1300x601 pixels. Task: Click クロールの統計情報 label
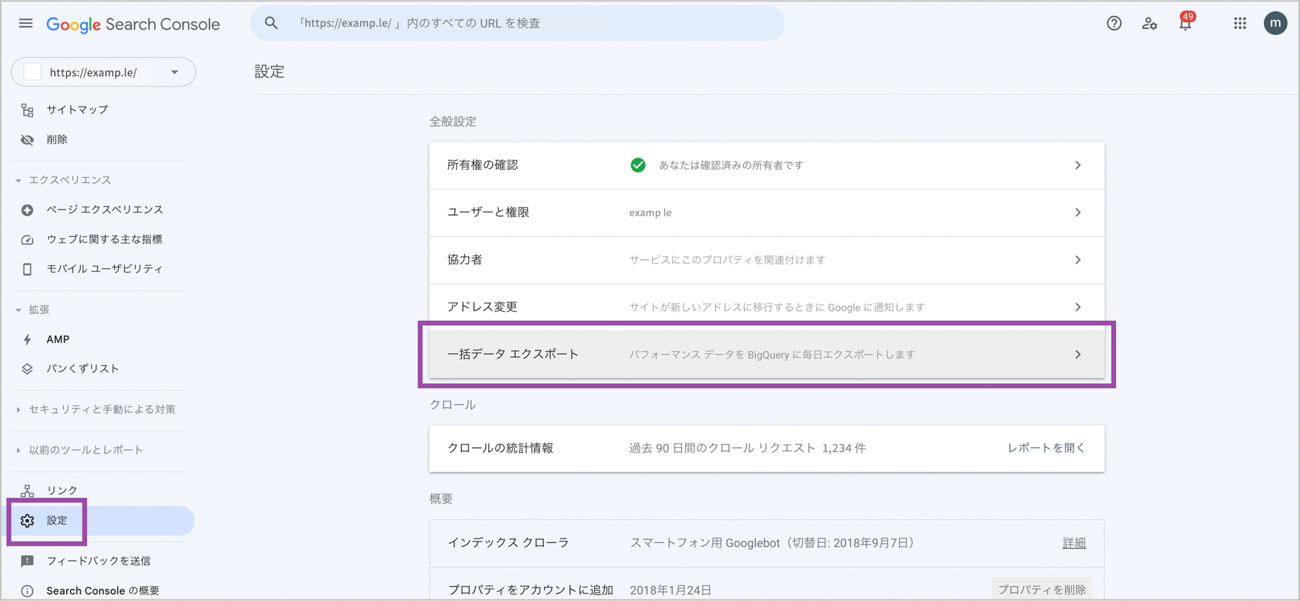coord(500,448)
